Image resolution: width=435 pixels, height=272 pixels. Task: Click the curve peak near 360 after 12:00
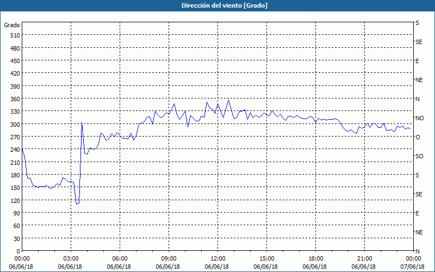pyautogui.click(x=228, y=100)
